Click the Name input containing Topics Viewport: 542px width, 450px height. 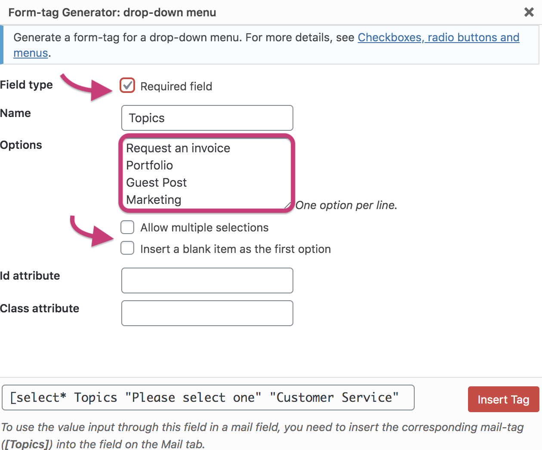207,118
